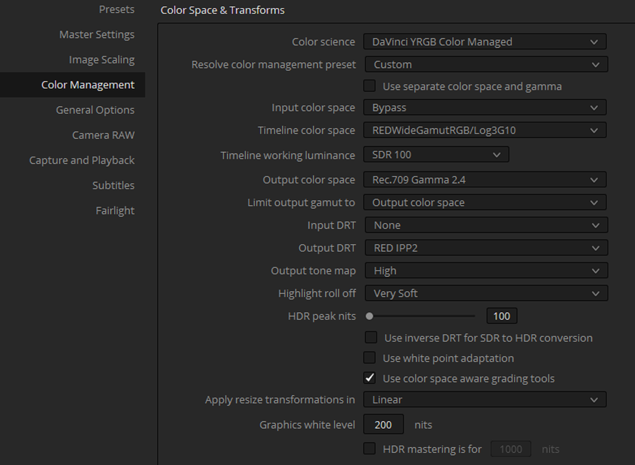Expand the Output color space dropdown
The width and height of the screenshot is (635, 465).
[x=485, y=180]
